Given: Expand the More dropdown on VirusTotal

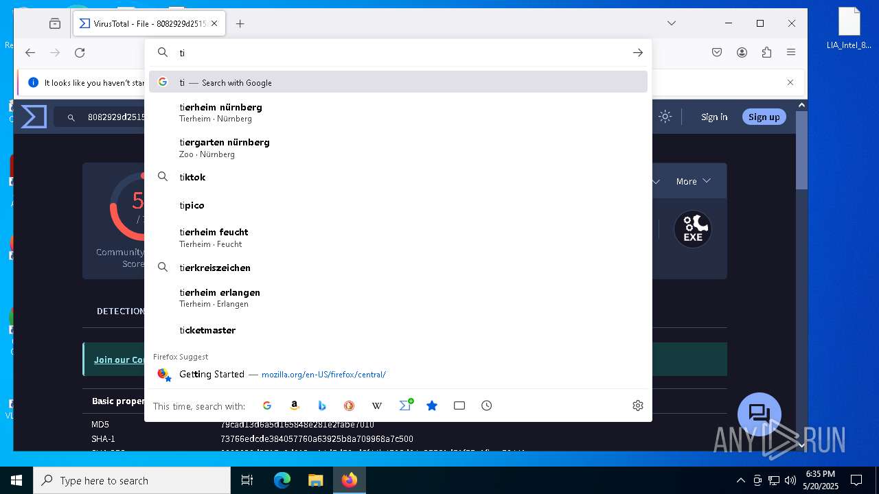Looking at the screenshot, I should coord(693,181).
